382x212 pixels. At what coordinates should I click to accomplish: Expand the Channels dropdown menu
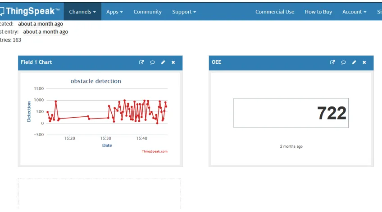click(82, 12)
